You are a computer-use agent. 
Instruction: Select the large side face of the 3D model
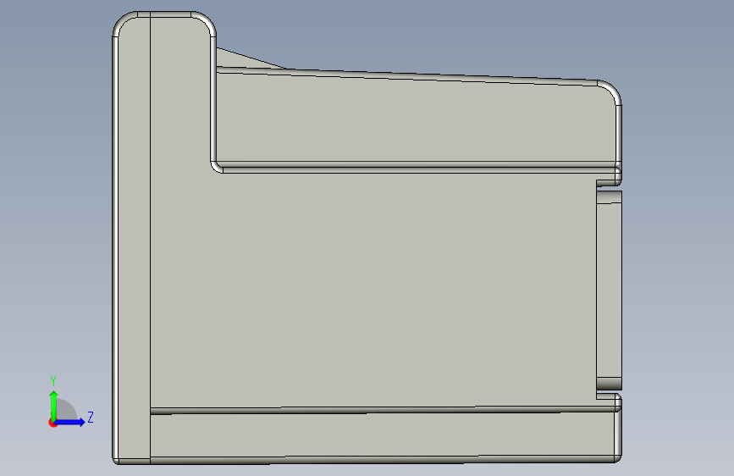pyautogui.click(x=373, y=290)
